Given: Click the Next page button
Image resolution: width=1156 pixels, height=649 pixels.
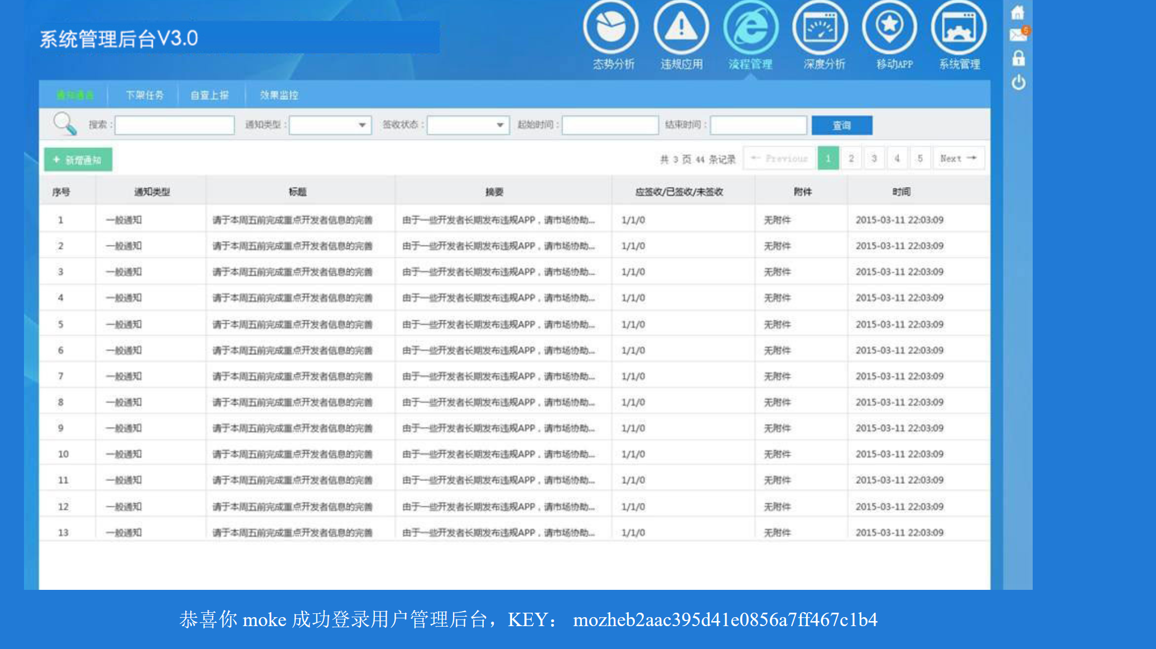Looking at the screenshot, I should coord(957,158).
